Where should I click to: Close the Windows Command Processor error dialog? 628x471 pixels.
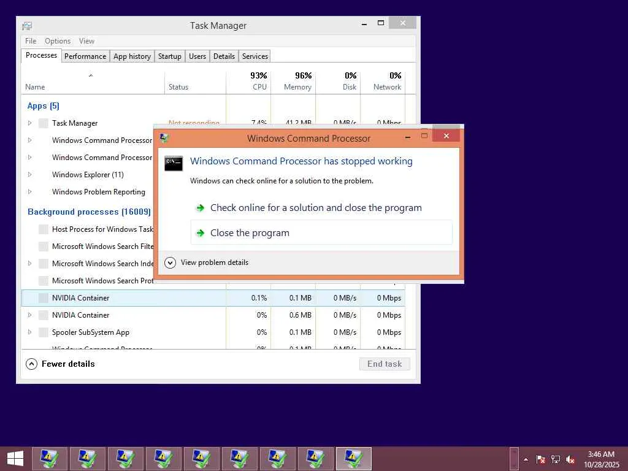click(x=446, y=136)
